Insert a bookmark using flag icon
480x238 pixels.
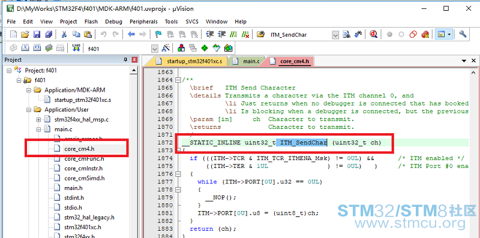158,34
